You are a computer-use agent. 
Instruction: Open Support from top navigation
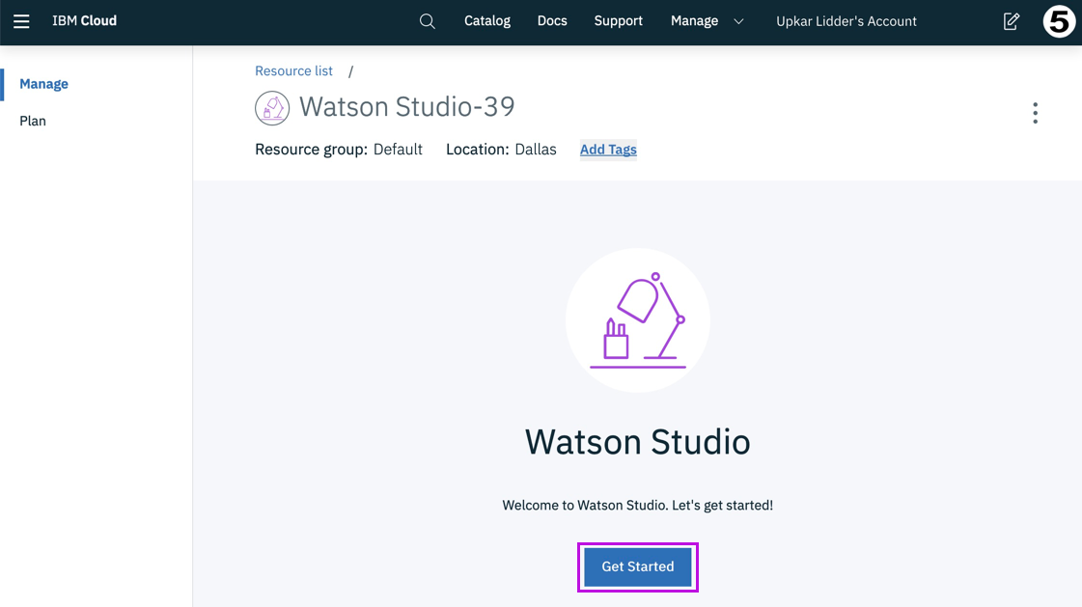619,20
